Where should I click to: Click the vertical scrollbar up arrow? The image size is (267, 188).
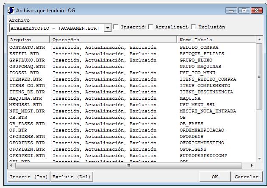pyautogui.click(x=260, y=40)
